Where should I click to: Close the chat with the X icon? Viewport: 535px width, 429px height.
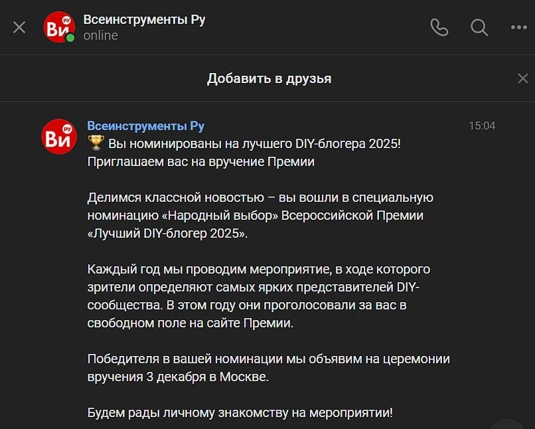[x=19, y=27]
